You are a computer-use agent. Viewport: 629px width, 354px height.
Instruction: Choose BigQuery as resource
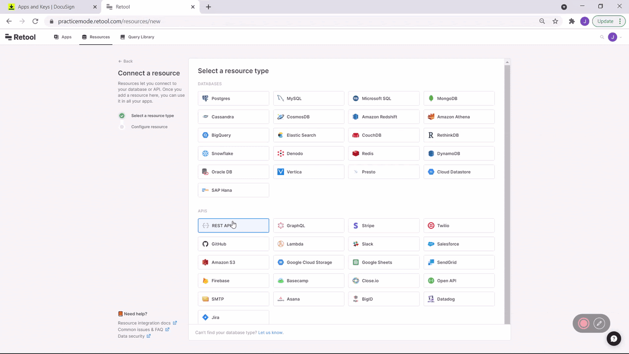pyautogui.click(x=233, y=135)
